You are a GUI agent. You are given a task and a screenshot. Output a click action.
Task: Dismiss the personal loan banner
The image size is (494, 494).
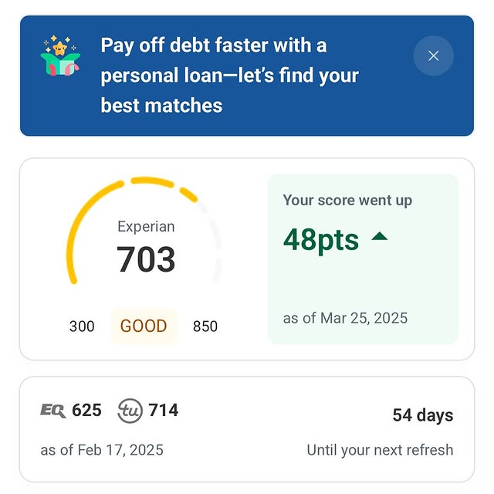point(433,56)
